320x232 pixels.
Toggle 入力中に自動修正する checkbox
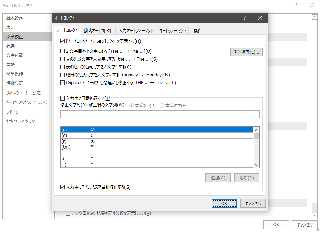pos(63,99)
